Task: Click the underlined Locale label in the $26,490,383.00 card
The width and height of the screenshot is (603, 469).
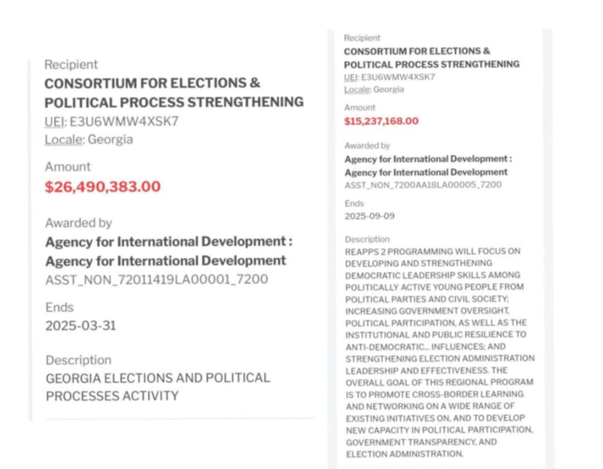Action: [64, 140]
